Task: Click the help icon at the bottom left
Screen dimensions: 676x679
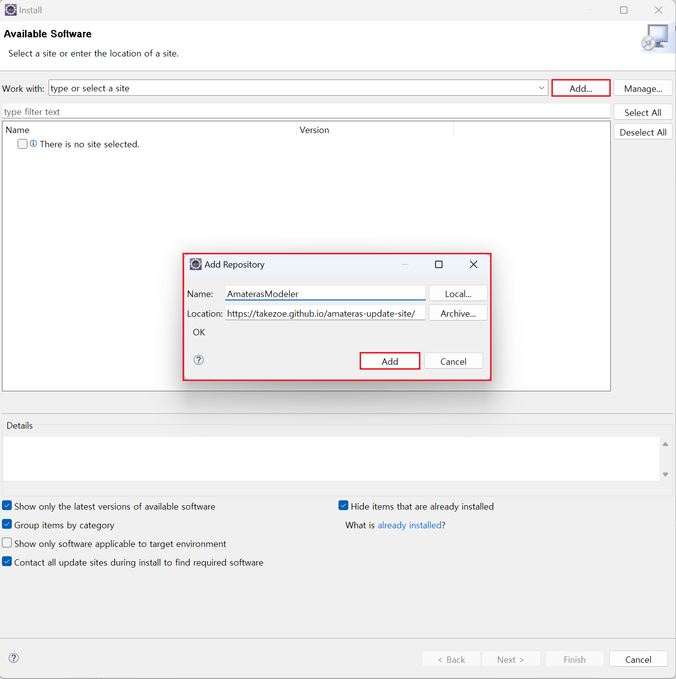Action: click(x=13, y=658)
